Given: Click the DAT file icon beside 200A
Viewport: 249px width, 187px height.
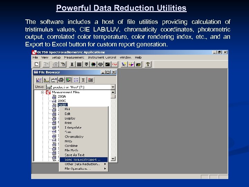Looking at the screenshot, I should click(54, 97).
